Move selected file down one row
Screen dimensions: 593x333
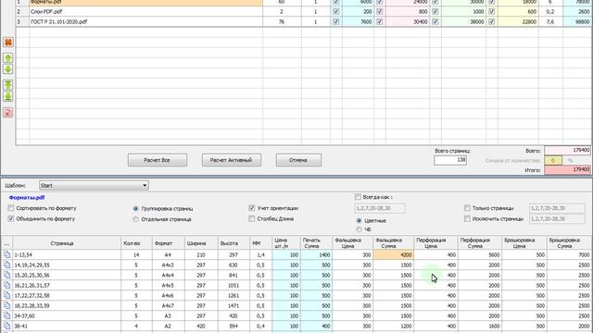[8, 69]
